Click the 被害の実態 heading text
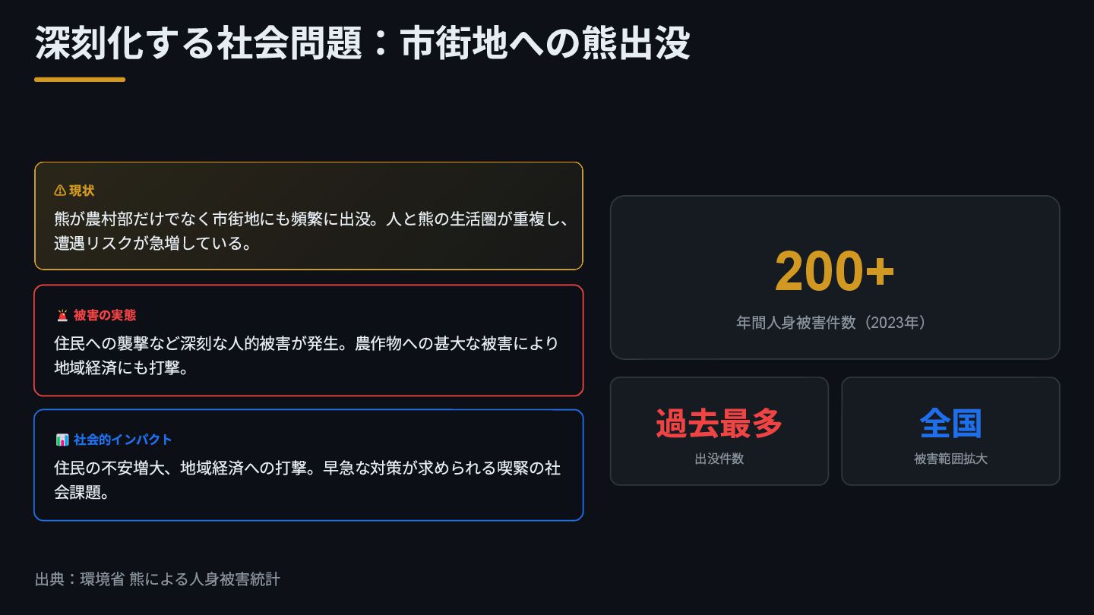Image resolution: width=1094 pixels, height=615 pixels. tap(105, 315)
